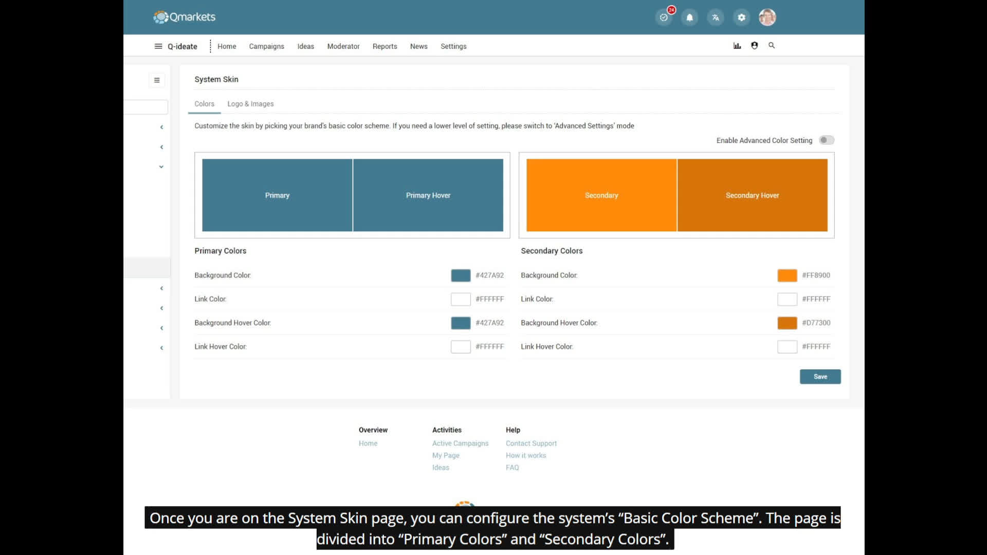The height and width of the screenshot is (555, 987).
Task: Open the language translation icon
Action: pos(715,17)
